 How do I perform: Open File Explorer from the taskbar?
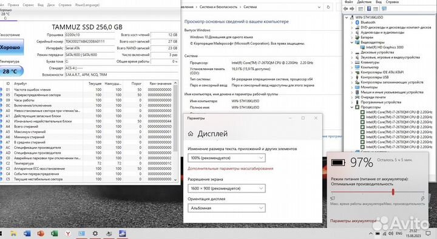[x=13, y=234]
